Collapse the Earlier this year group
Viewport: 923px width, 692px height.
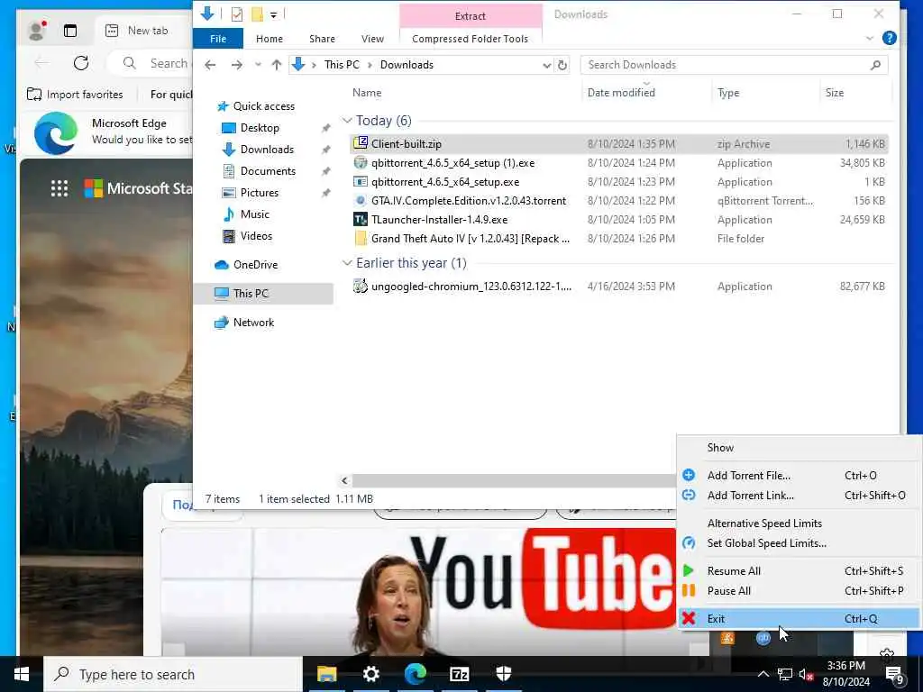click(x=347, y=263)
